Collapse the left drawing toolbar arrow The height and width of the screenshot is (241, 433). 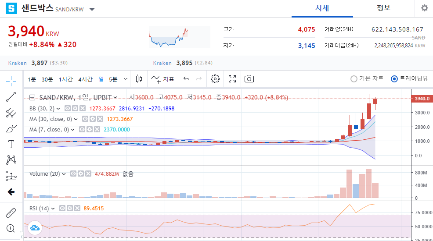click(x=22, y=237)
